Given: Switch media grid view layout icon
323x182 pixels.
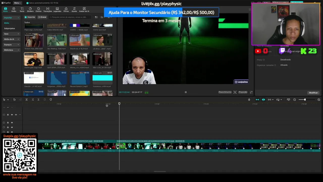Looking at the screenshot, I should point(96,17).
